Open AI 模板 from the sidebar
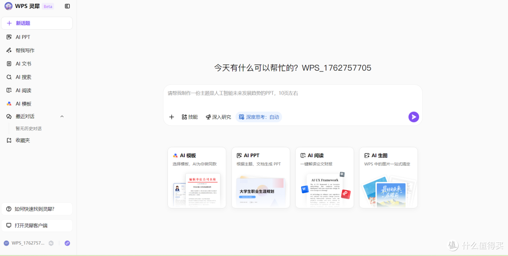Image resolution: width=508 pixels, height=256 pixels. (x=37, y=104)
